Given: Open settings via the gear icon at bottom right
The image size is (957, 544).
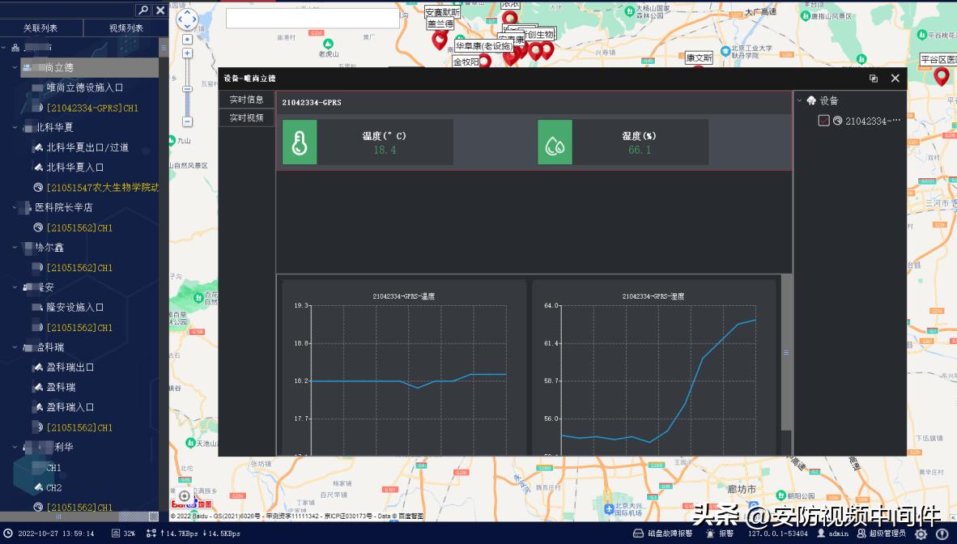Looking at the screenshot, I should tap(921, 533).
